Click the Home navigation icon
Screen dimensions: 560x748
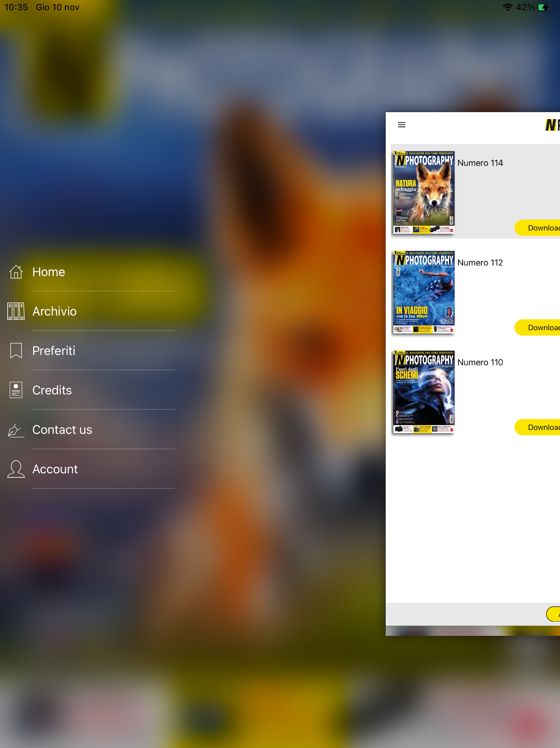(16, 272)
